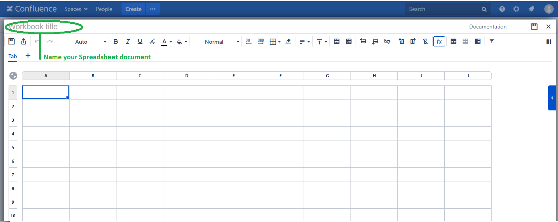The width and height of the screenshot is (558, 222).
Task: Click the Workbook title field
Action: pos(44,27)
